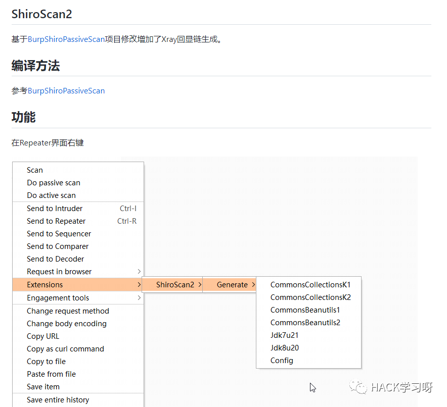
Task: Select Copy as curl command
Action: (x=78, y=349)
